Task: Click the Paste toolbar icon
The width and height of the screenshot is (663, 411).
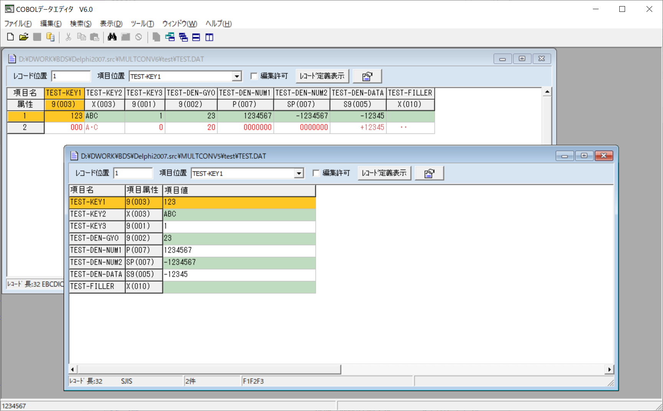Action: point(95,37)
